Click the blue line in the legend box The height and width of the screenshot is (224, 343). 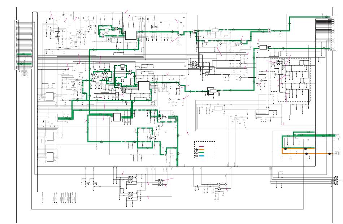[x=202, y=156]
